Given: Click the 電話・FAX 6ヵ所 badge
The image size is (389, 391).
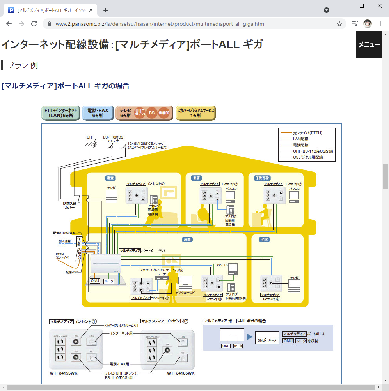Looking at the screenshot, I should point(98,113).
